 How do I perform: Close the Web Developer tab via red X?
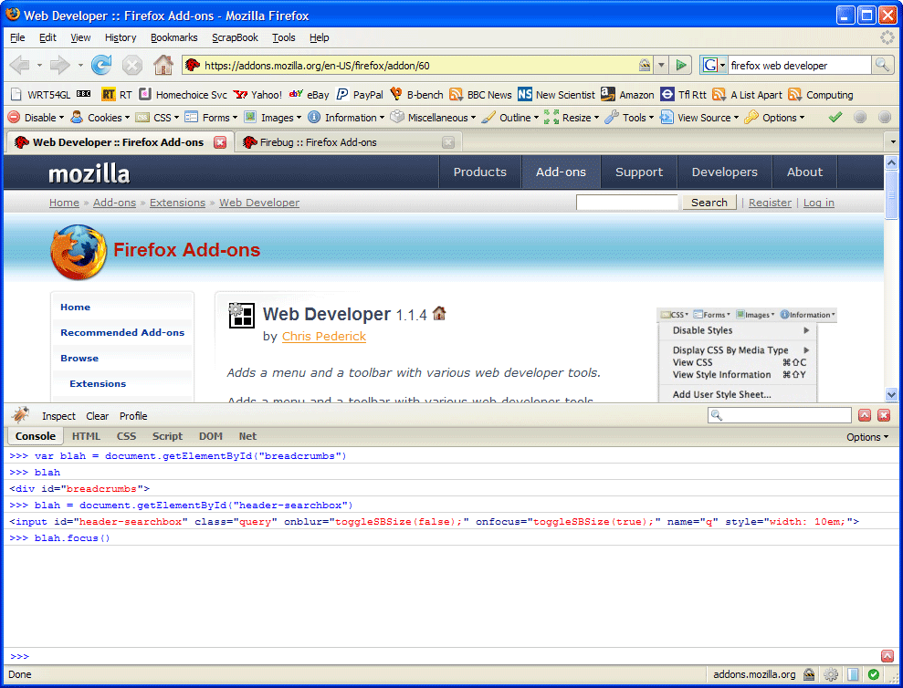click(220, 142)
